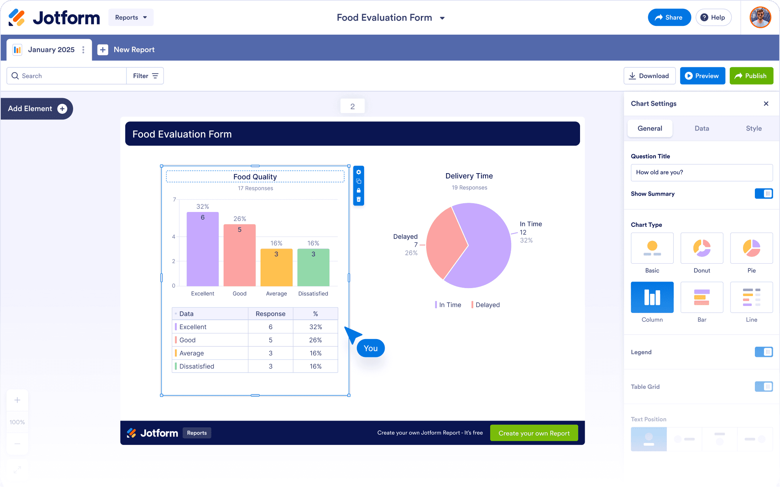Click Create your own Report button

(x=534, y=433)
